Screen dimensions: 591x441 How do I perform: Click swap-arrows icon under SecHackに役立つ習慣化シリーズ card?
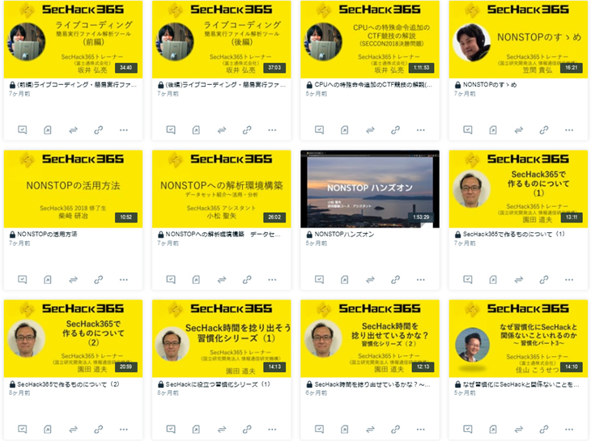pyautogui.click(x=222, y=429)
